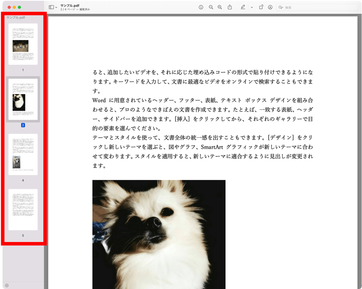The image size is (362, 289).
Task: Click the chihuahua photo in the document
Action: [159, 234]
